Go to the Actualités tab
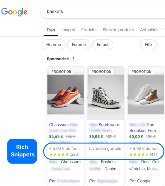The width and height of the screenshot is (165, 186). [x=149, y=30]
